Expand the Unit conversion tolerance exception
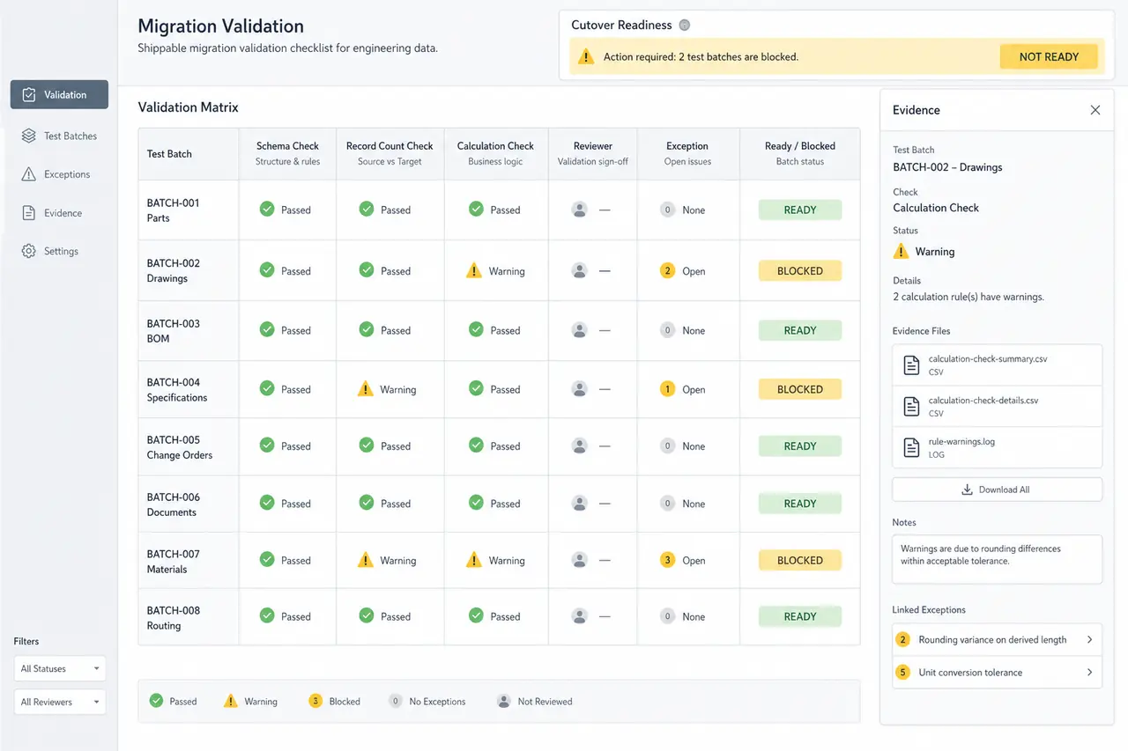The width and height of the screenshot is (1128, 751). pos(998,673)
